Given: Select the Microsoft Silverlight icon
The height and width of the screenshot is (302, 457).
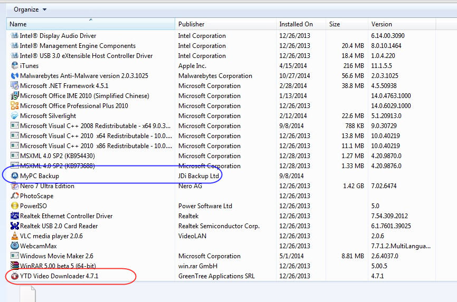Looking at the screenshot, I should pos(15,115).
